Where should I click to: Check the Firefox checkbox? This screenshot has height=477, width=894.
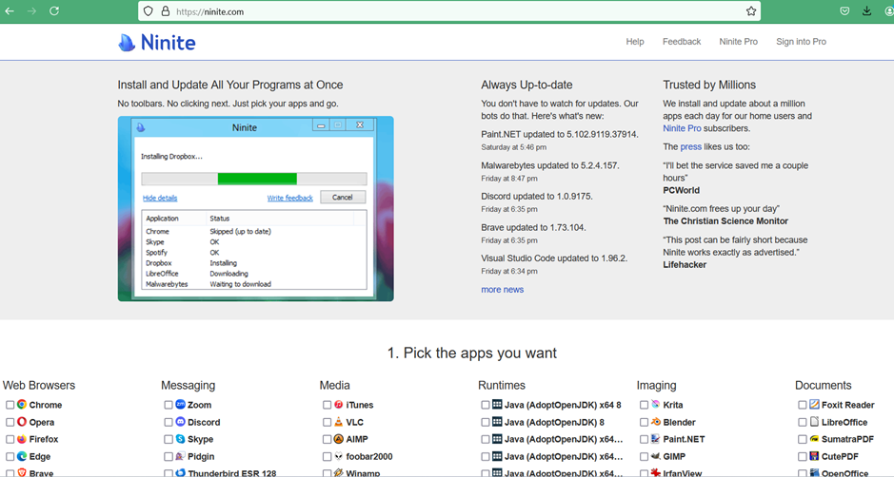[10, 440]
